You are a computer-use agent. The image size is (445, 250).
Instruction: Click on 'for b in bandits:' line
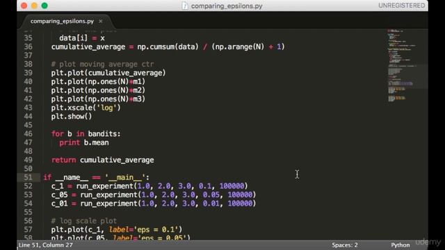86,134
